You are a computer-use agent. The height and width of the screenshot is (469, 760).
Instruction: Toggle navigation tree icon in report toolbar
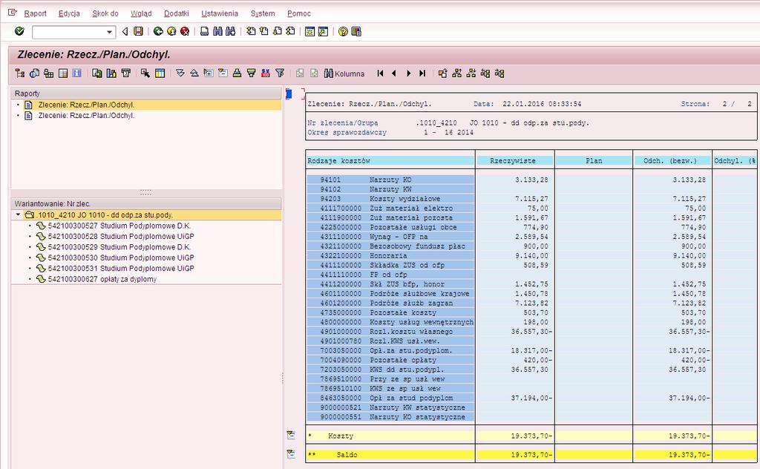pos(20,73)
